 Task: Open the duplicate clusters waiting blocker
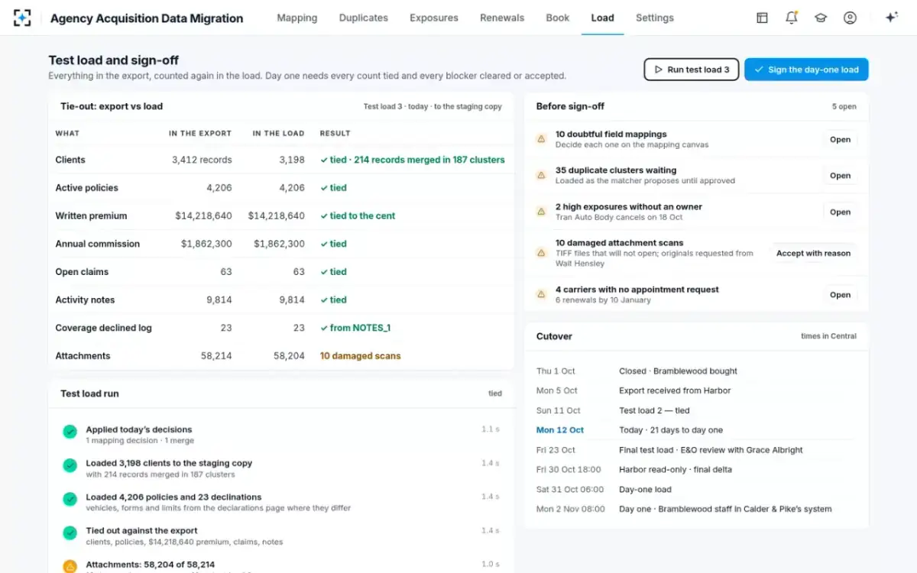(840, 176)
